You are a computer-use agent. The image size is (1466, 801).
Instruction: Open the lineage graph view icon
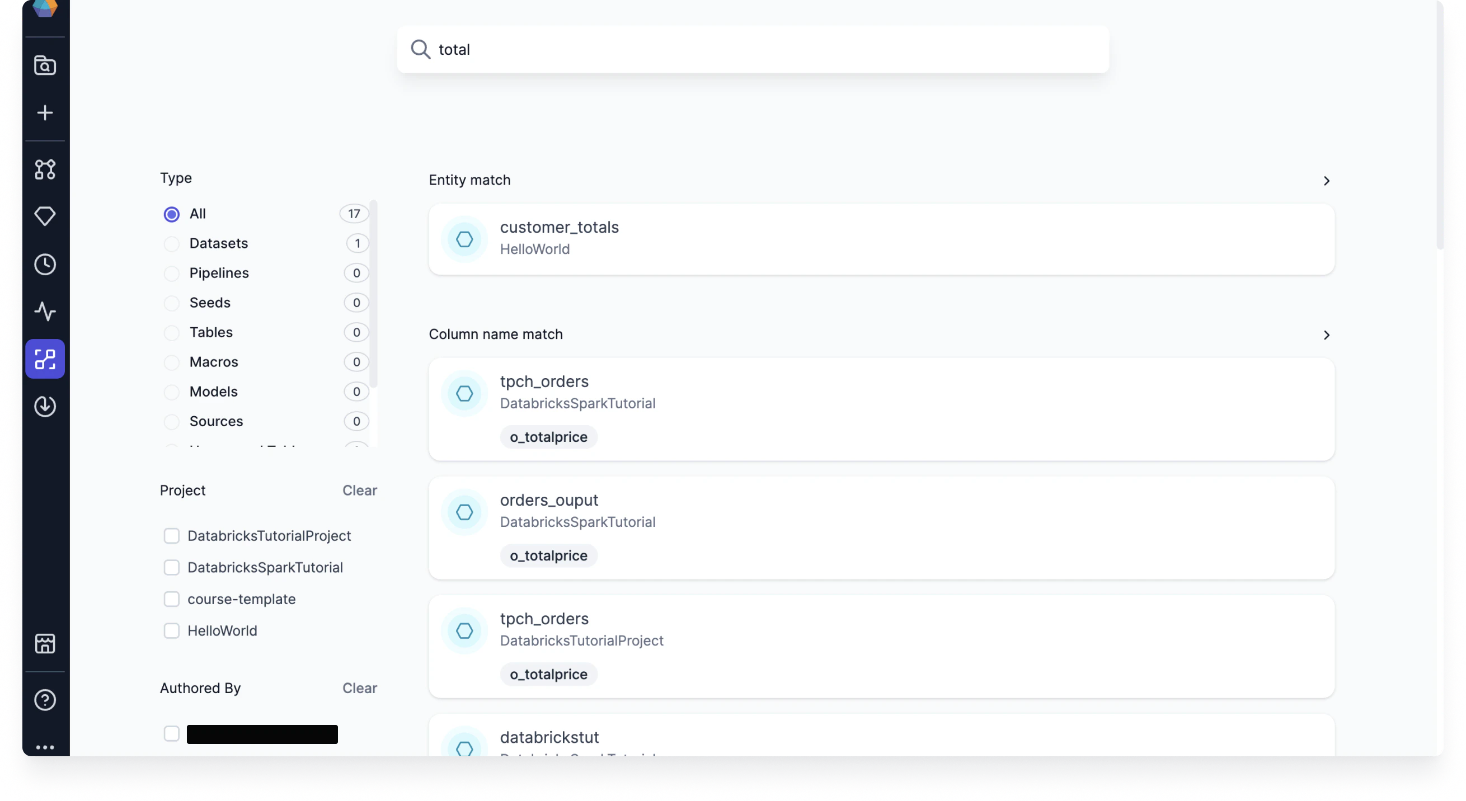click(x=45, y=169)
